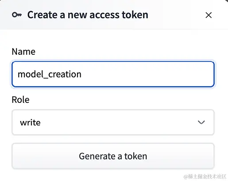Dismiss the dialog with the top-right close icon
228x181 pixels.
click(x=209, y=15)
